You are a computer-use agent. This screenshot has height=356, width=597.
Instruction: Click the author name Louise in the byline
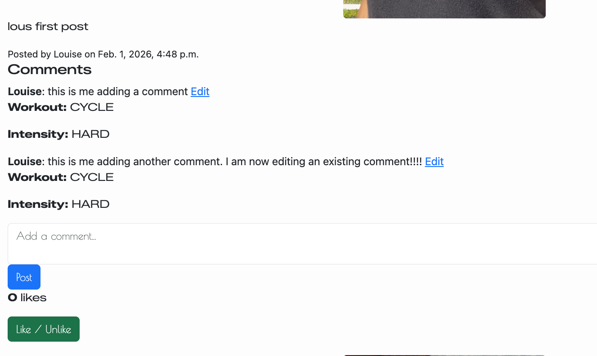[x=67, y=54]
